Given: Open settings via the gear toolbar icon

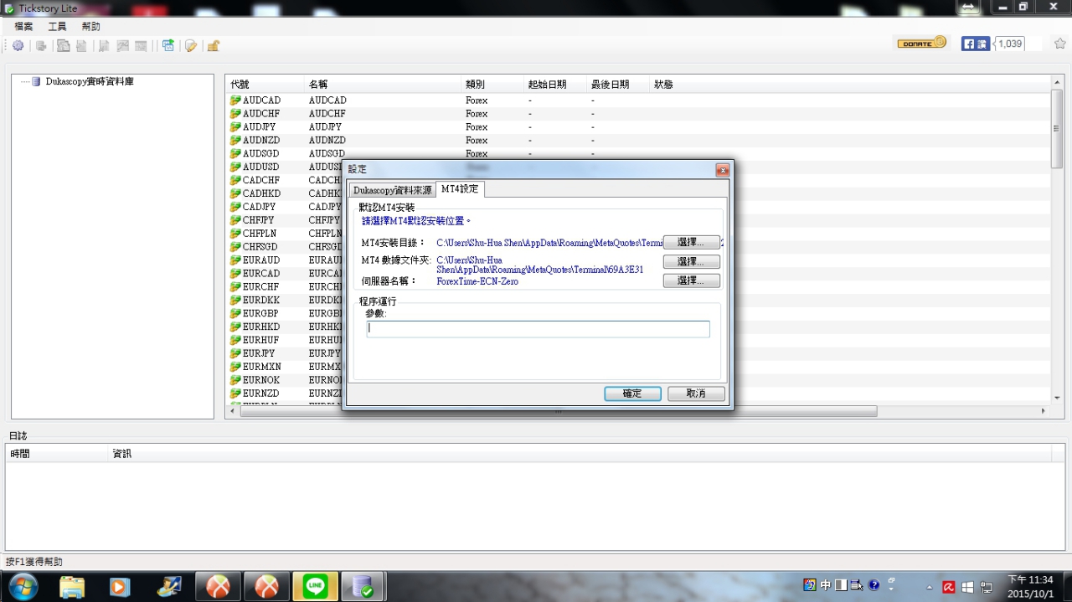Looking at the screenshot, I should pos(18,46).
